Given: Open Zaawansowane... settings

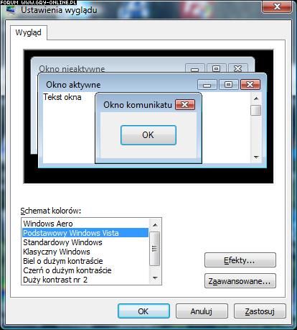Looking at the screenshot, I should [x=240, y=281].
